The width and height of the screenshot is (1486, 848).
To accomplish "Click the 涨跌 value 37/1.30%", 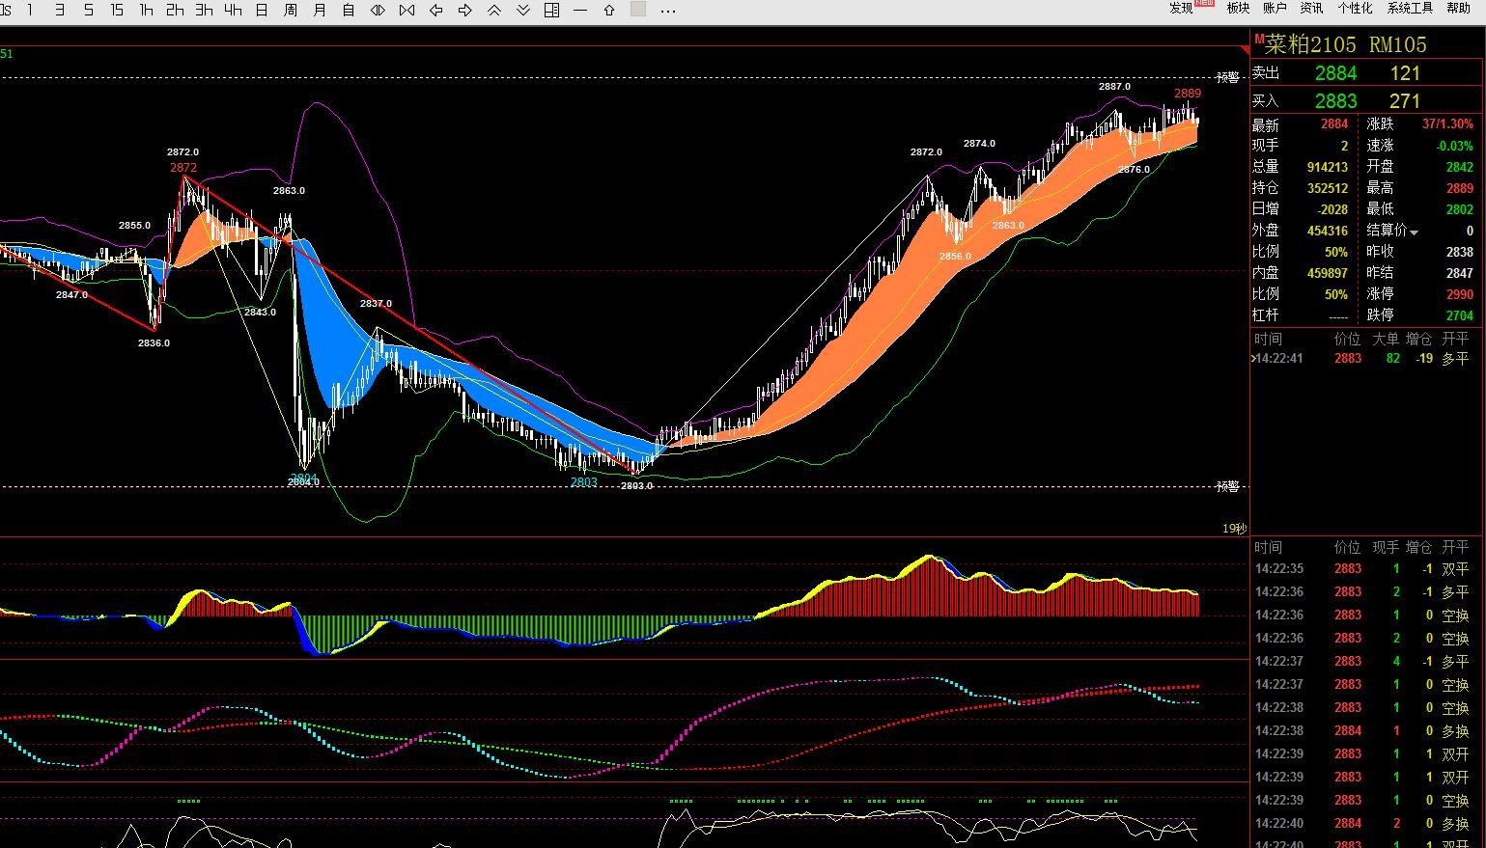I will coord(1447,124).
